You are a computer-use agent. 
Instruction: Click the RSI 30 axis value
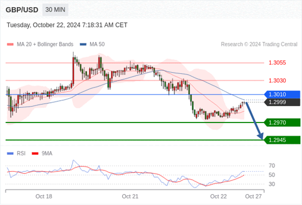[272, 184]
